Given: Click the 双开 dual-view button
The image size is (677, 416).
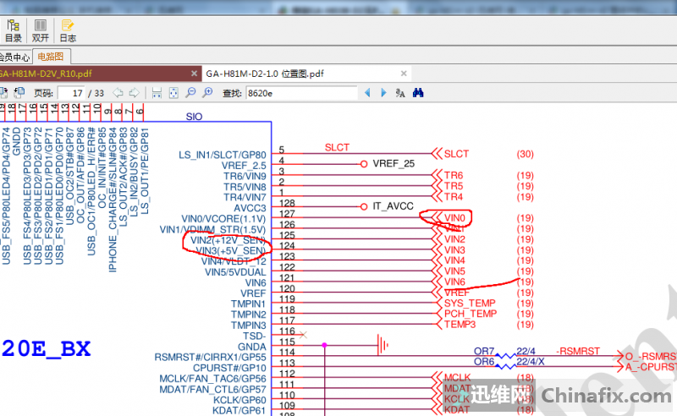Looking at the screenshot, I should (x=40, y=30).
